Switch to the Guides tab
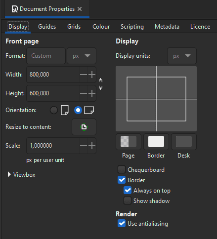Screen dimensions: 217x239 (47, 27)
